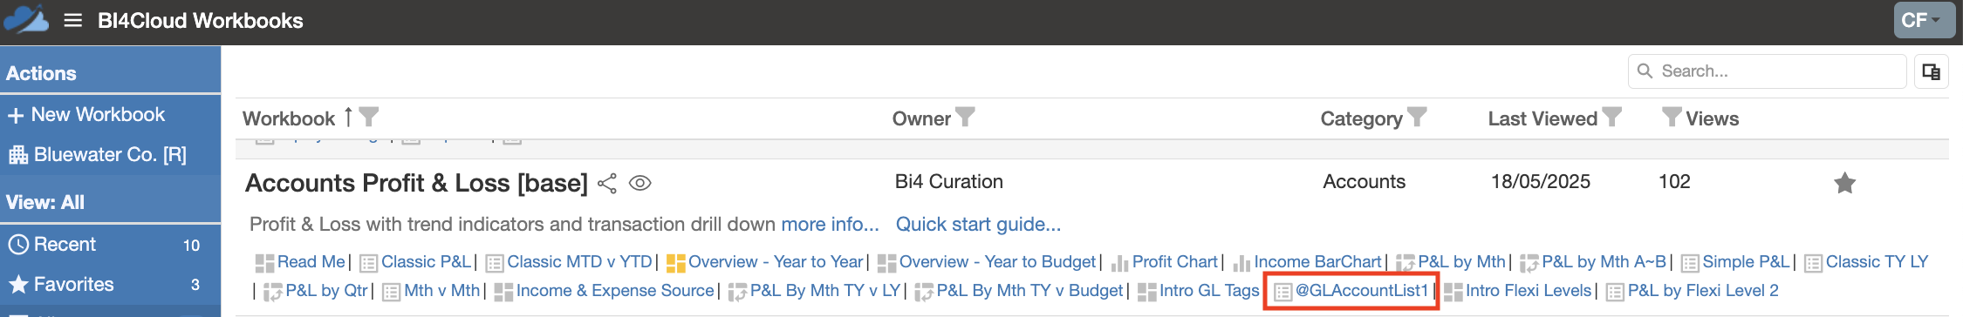
Task: Toggle favorite star for Accounts Profit & Loss
Action: [x=1844, y=183]
